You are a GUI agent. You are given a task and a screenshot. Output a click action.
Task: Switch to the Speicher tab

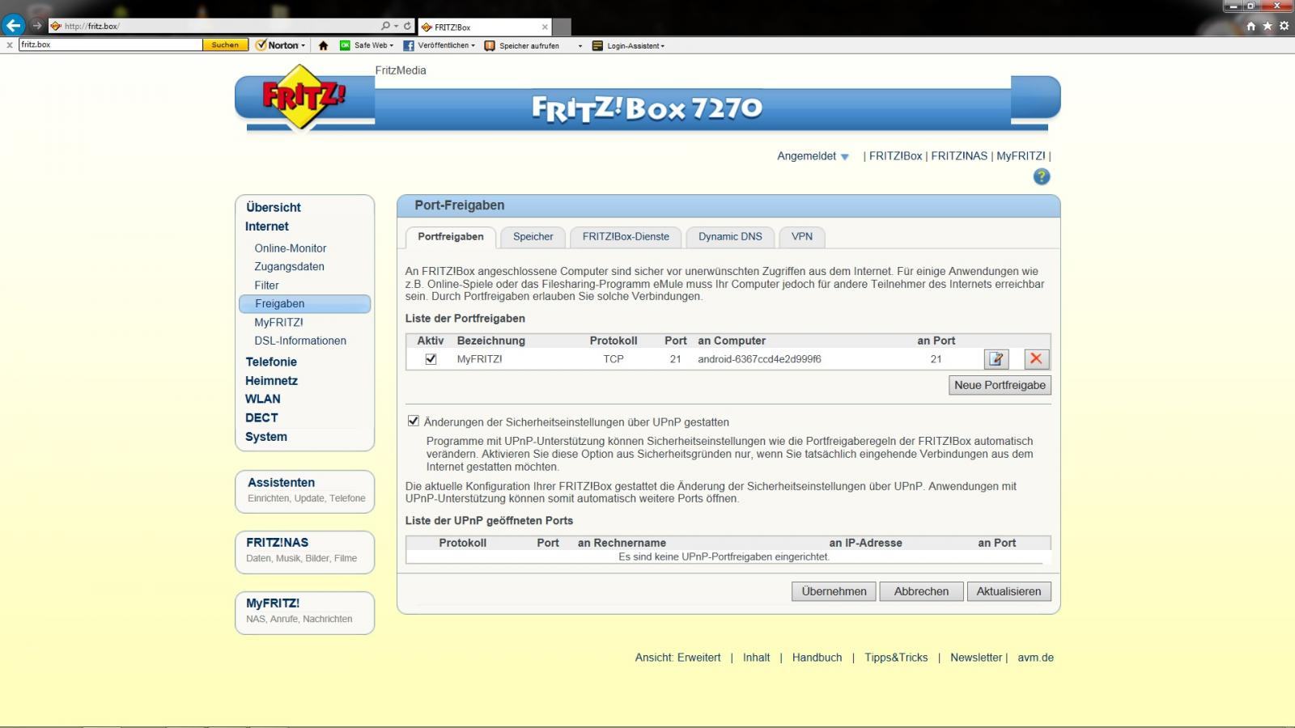pyautogui.click(x=533, y=237)
